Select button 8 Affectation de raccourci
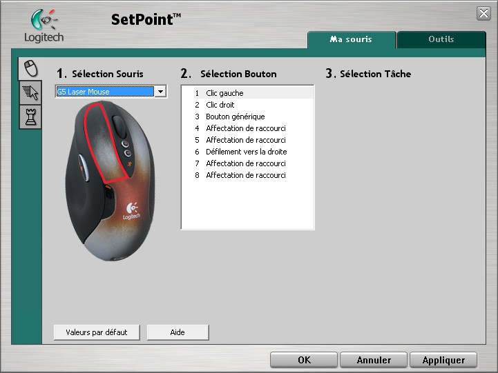The width and height of the screenshot is (498, 373). 245,175
